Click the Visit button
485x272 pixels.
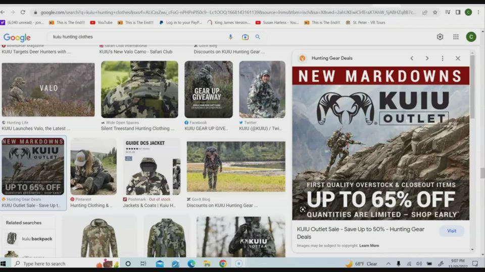pos(451,231)
